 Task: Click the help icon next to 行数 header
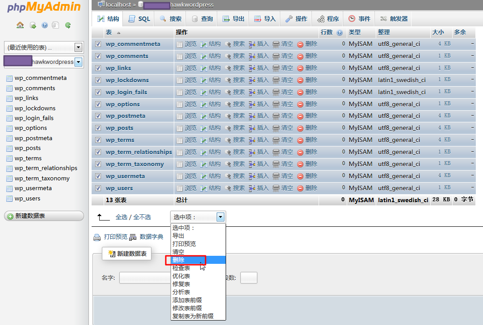point(340,33)
